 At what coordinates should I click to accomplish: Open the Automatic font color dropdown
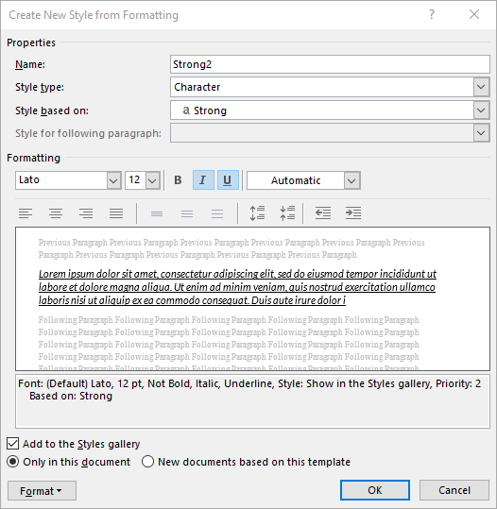(x=351, y=180)
